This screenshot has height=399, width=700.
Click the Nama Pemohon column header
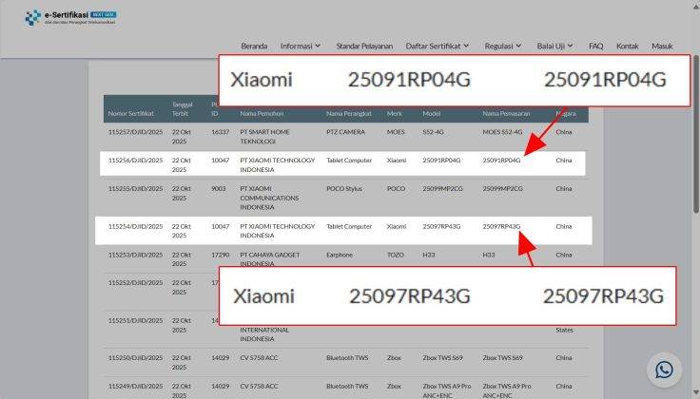262,114
